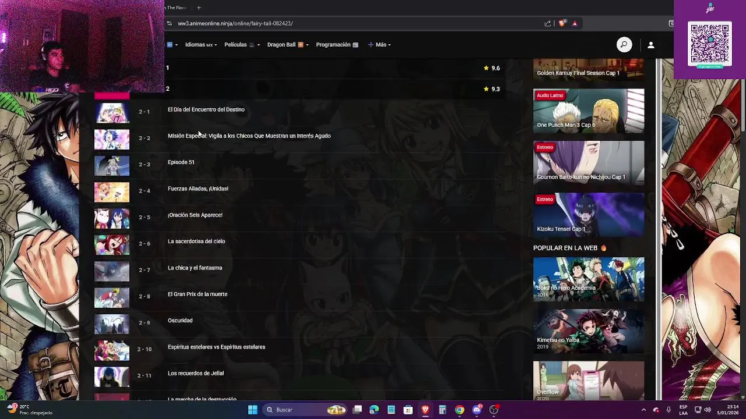The image size is (746, 419).
Task: Open episode Los recuerdos de Jellal
Action: (195, 373)
